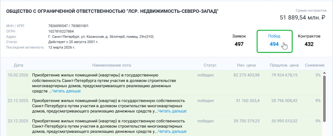Click the lots list scrollbar thumb
Viewport: 333px width, 136px height.
[x=324, y=99]
